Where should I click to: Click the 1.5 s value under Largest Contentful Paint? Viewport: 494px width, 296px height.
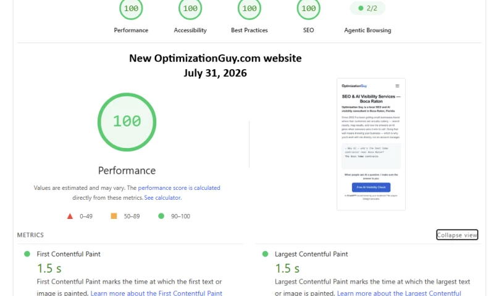tap(287, 268)
